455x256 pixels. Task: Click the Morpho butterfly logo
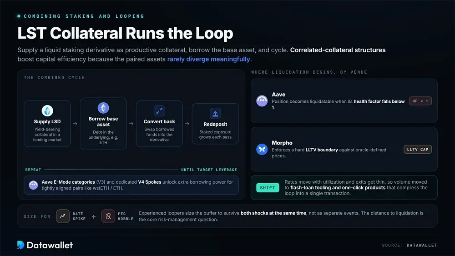pyautogui.click(x=262, y=149)
